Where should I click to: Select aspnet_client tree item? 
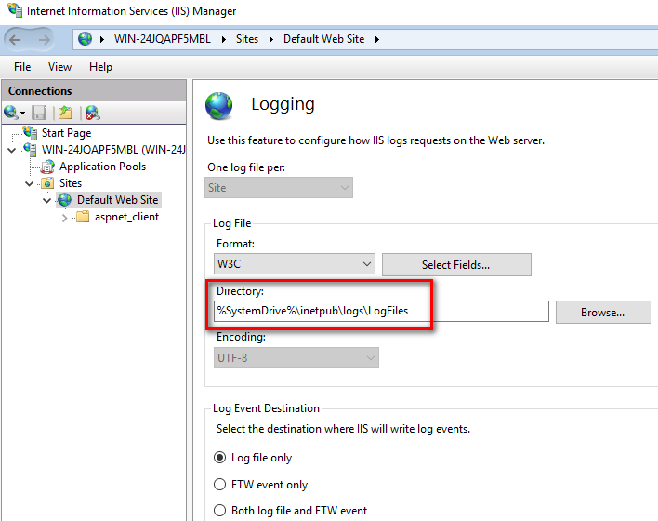click(x=126, y=217)
